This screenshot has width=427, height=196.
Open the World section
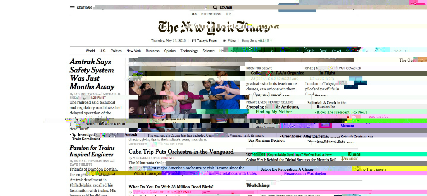pyautogui.click(x=90, y=51)
